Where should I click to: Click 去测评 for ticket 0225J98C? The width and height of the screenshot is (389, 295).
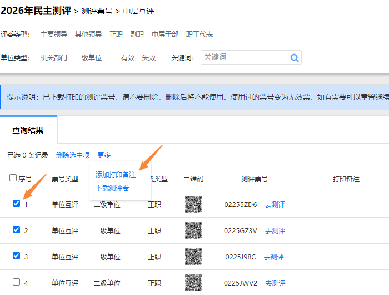point(273,257)
